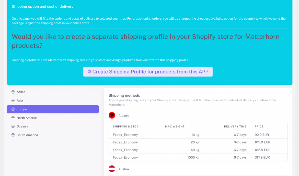Click the MAX WEIGHT column header
This screenshot has width=299, height=176.
click(x=175, y=127)
